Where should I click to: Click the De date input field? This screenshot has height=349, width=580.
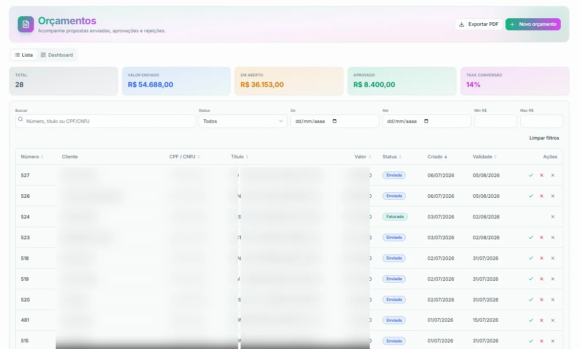[335, 121]
